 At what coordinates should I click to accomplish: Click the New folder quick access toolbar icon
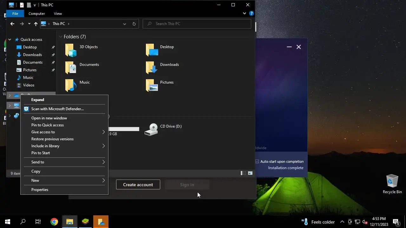[x=29, y=5]
